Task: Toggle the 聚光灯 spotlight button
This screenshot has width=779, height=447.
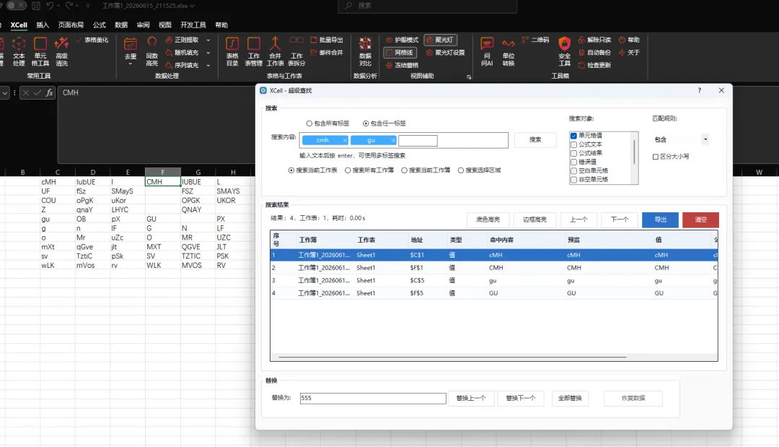Action: coord(441,40)
